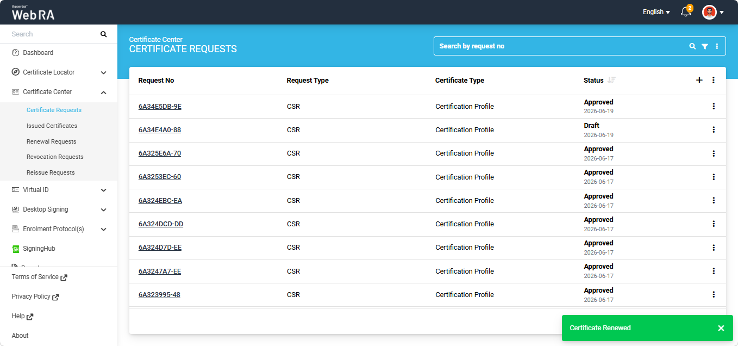Open the user avatar account menu
The height and width of the screenshot is (346, 738).
click(713, 12)
